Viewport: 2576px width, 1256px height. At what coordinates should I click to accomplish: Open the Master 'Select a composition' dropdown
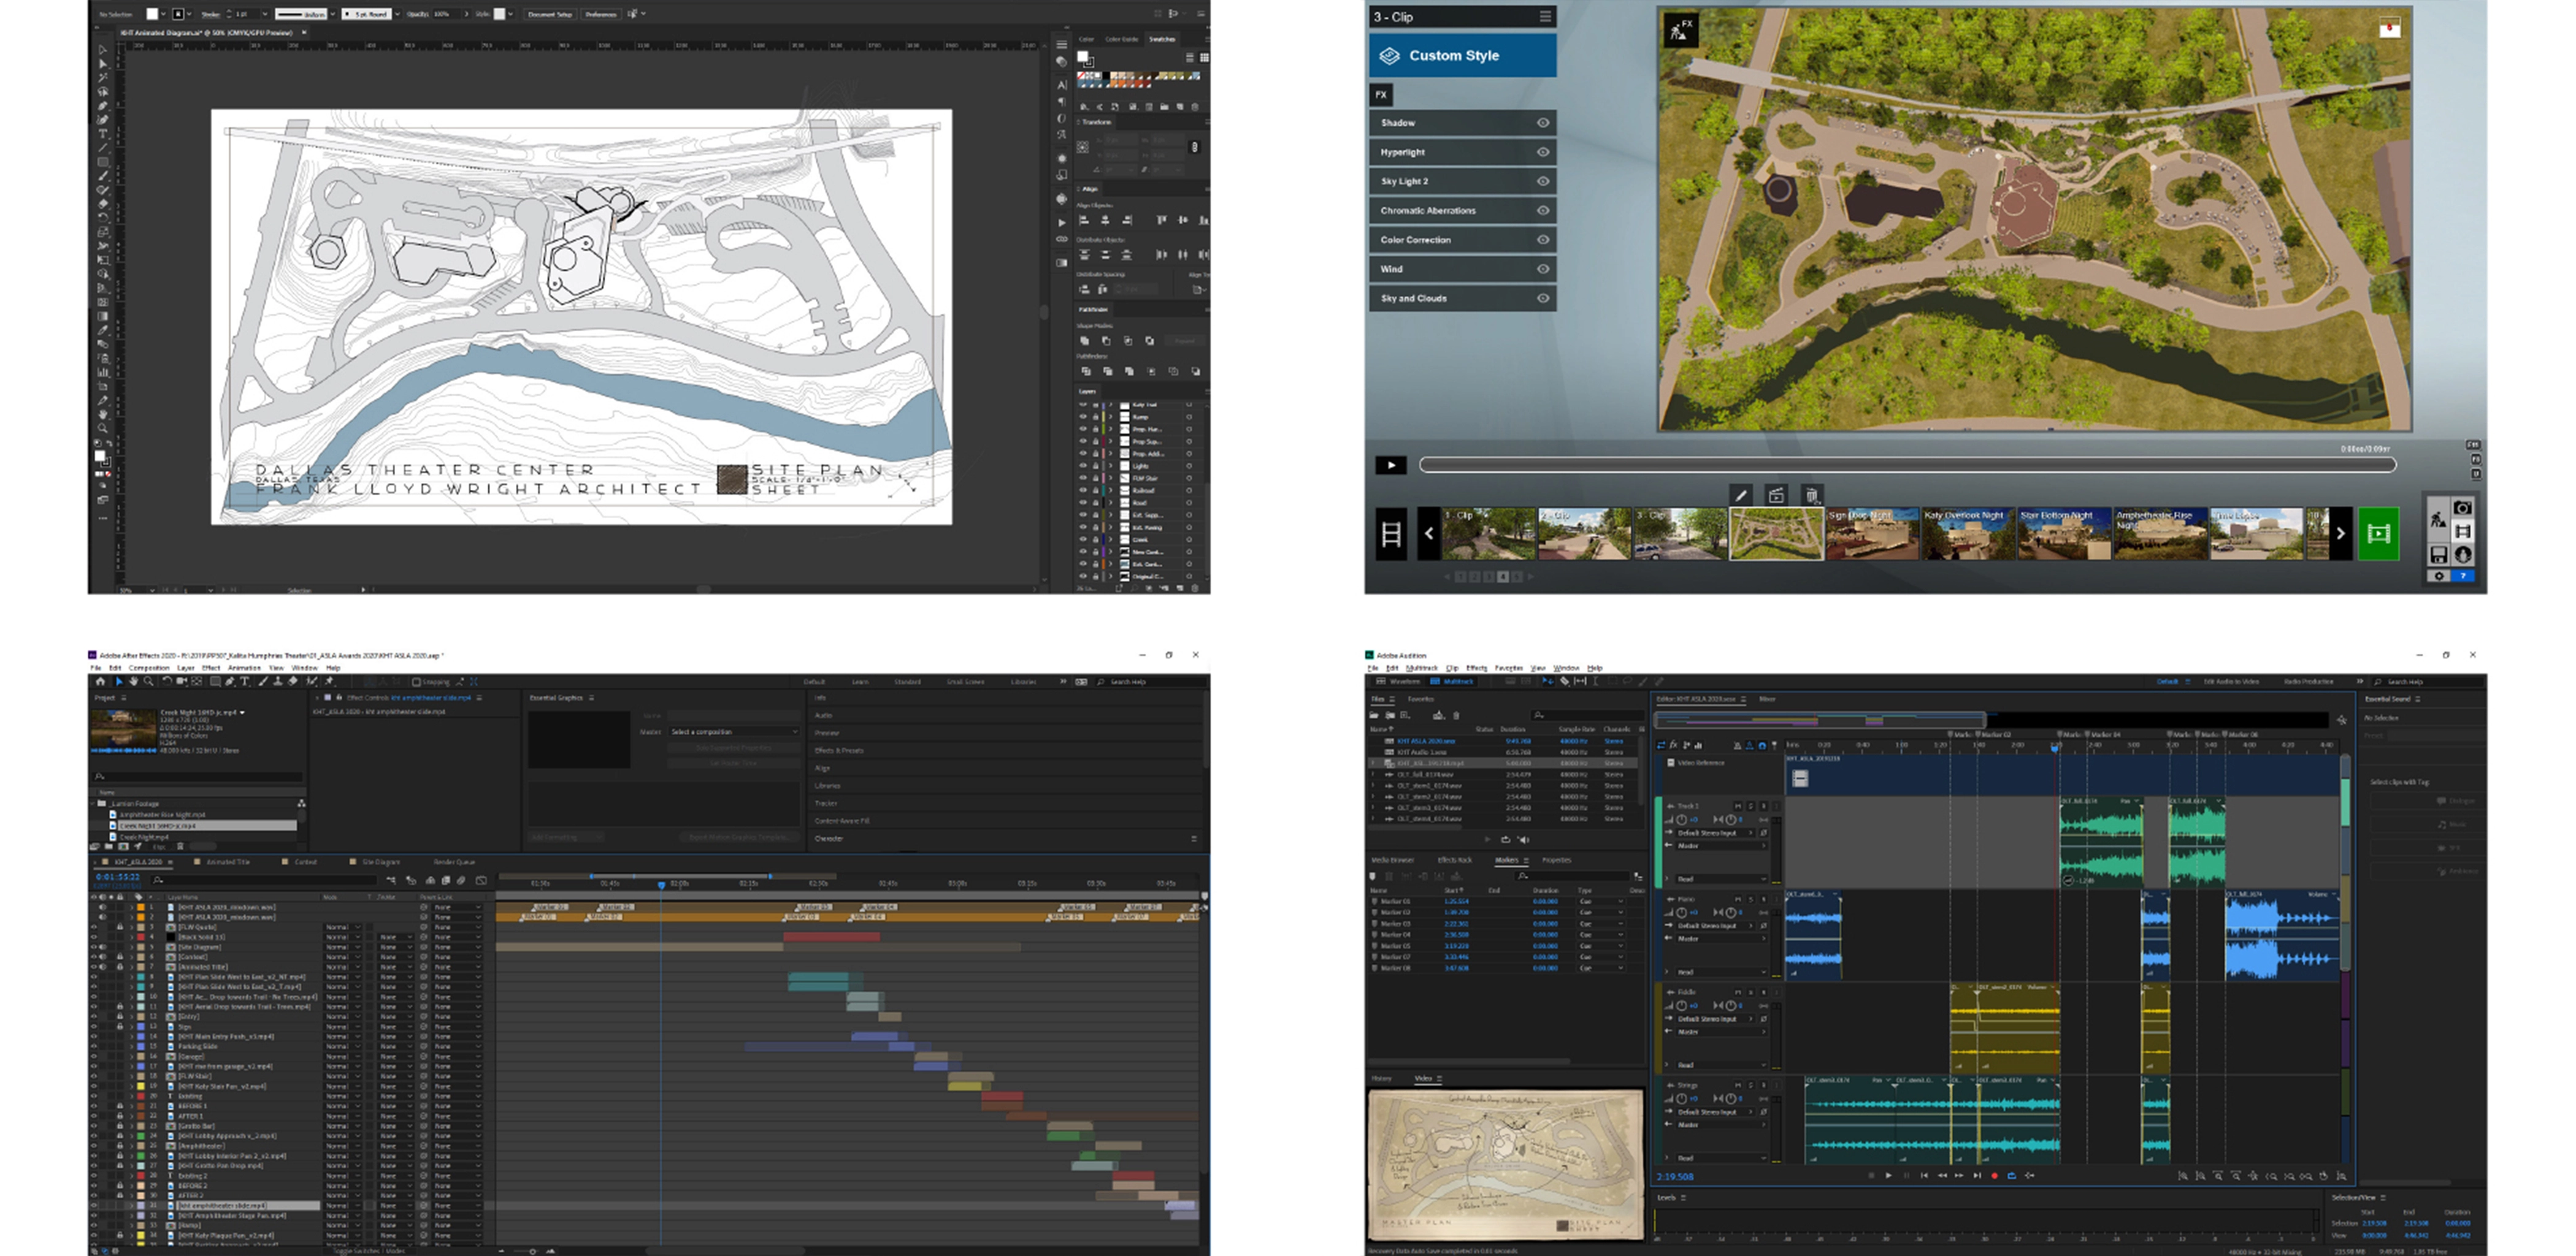click(734, 733)
